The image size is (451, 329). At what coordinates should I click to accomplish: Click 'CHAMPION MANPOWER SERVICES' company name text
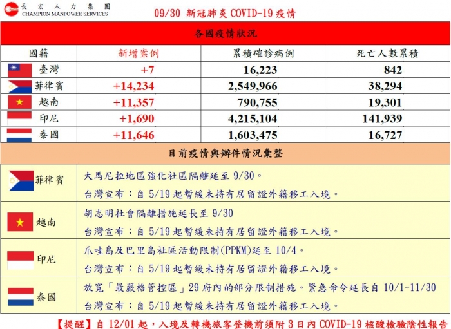(x=65, y=14)
